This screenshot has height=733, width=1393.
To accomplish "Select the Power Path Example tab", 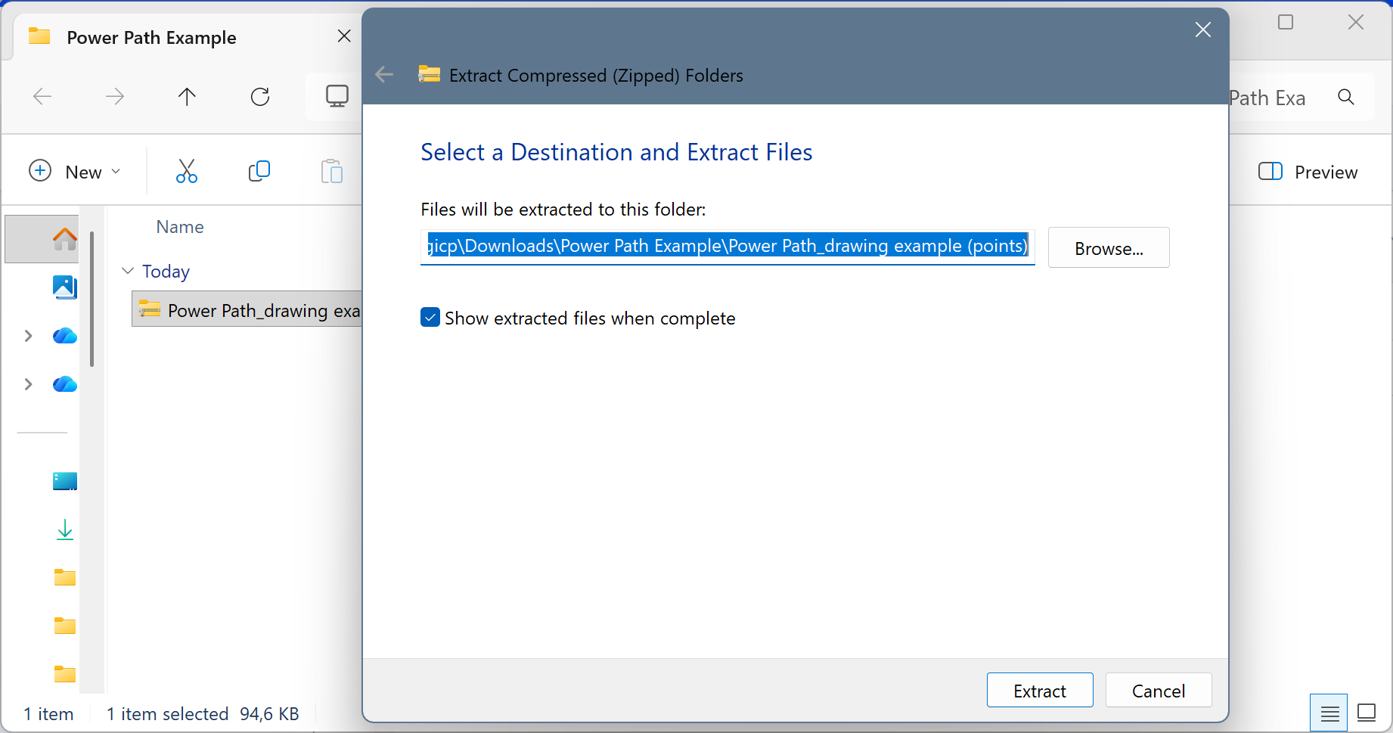I will pyautogui.click(x=151, y=38).
